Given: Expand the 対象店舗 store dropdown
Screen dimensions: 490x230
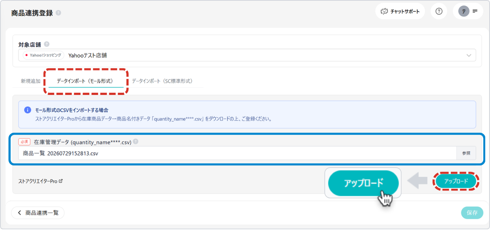Looking at the screenshot, I should (x=247, y=55).
